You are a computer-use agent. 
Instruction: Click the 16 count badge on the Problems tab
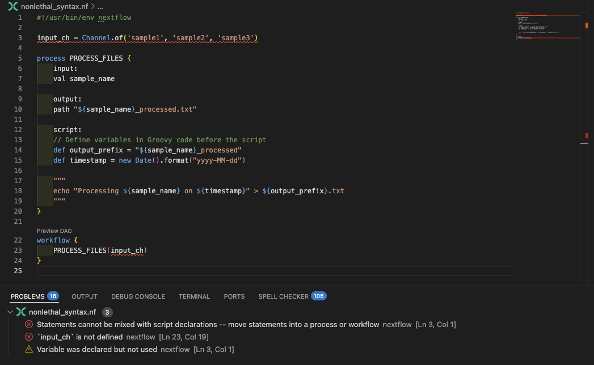tap(53, 296)
